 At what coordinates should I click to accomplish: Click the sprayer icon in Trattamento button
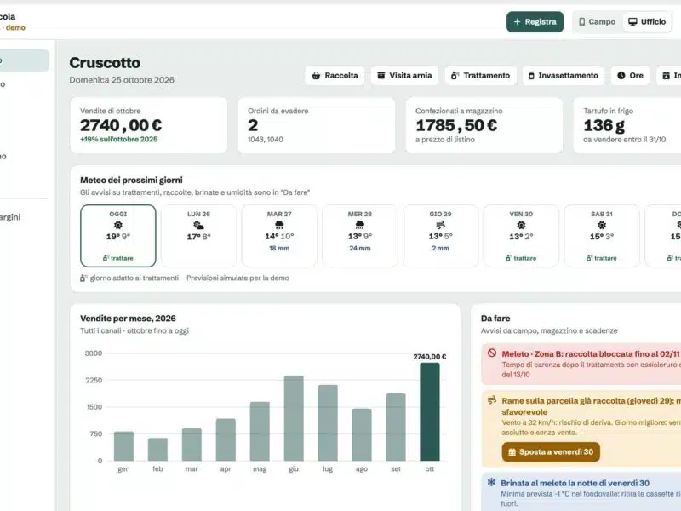click(x=455, y=76)
